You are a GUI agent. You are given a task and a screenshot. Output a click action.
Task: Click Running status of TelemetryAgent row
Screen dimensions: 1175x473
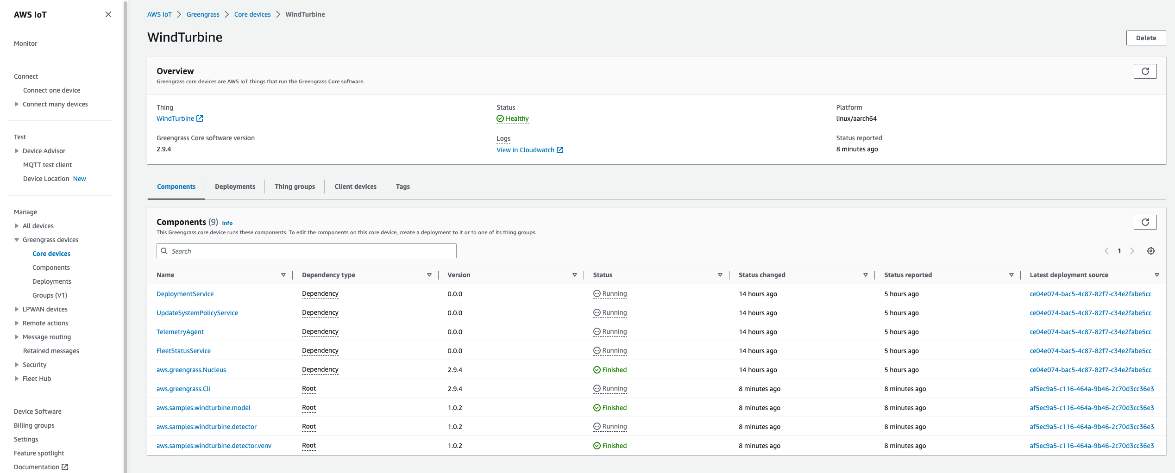(610, 331)
